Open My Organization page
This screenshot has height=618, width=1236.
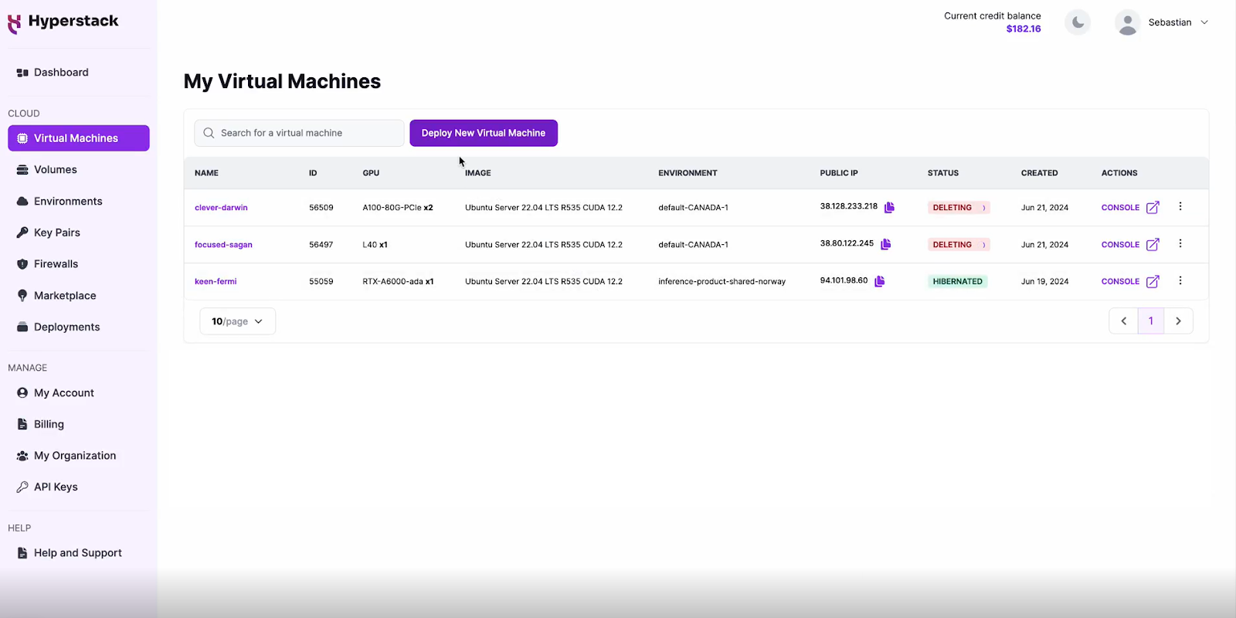(x=78, y=456)
